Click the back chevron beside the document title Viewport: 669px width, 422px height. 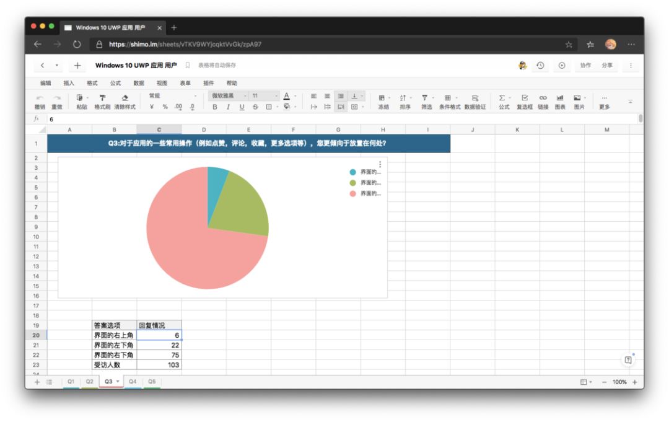(x=42, y=65)
